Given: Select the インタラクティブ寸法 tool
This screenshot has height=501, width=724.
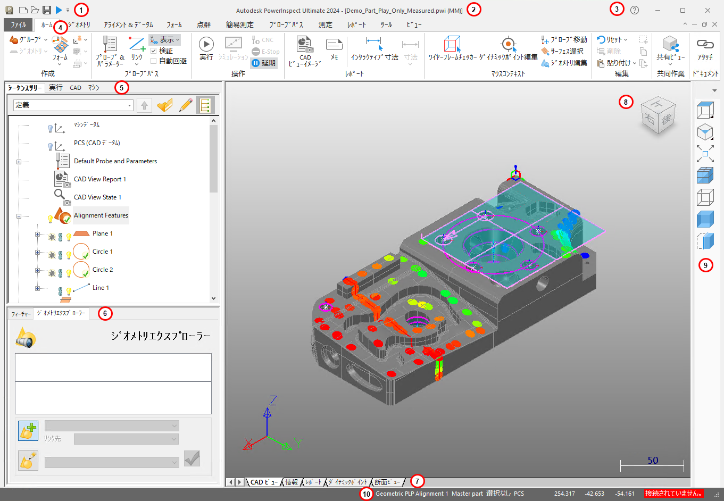Looking at the screenshot, I should [x=375, y=48].
